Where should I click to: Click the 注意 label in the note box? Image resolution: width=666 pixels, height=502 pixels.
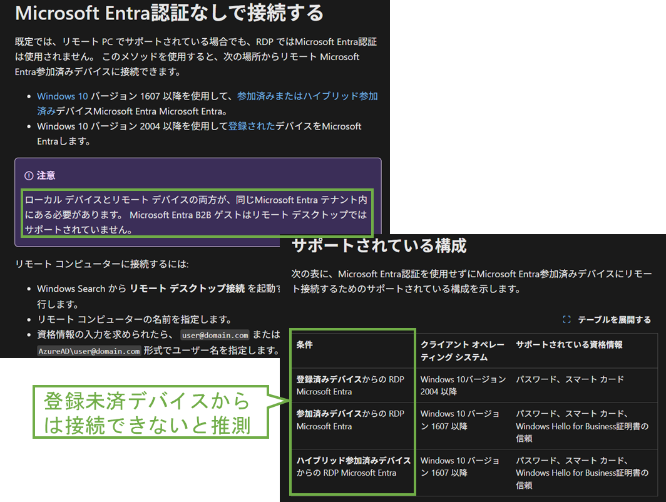[46, 175]
